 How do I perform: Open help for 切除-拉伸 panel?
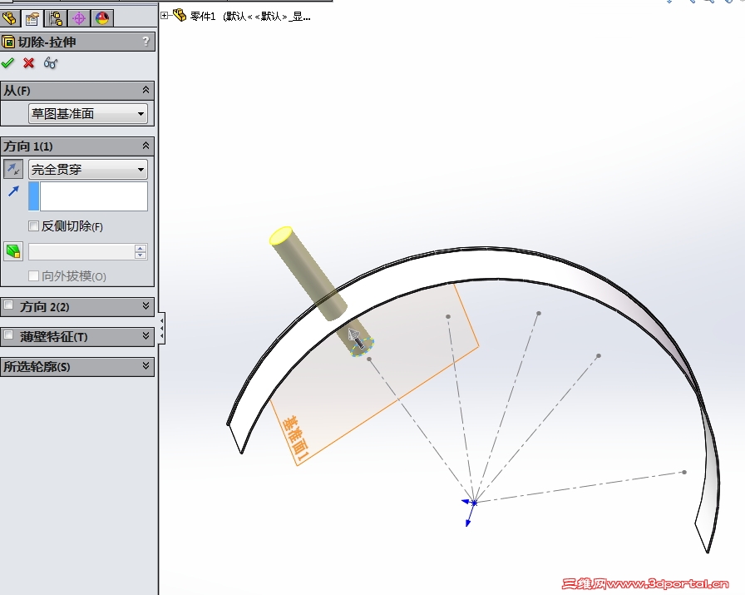(146, 42)
